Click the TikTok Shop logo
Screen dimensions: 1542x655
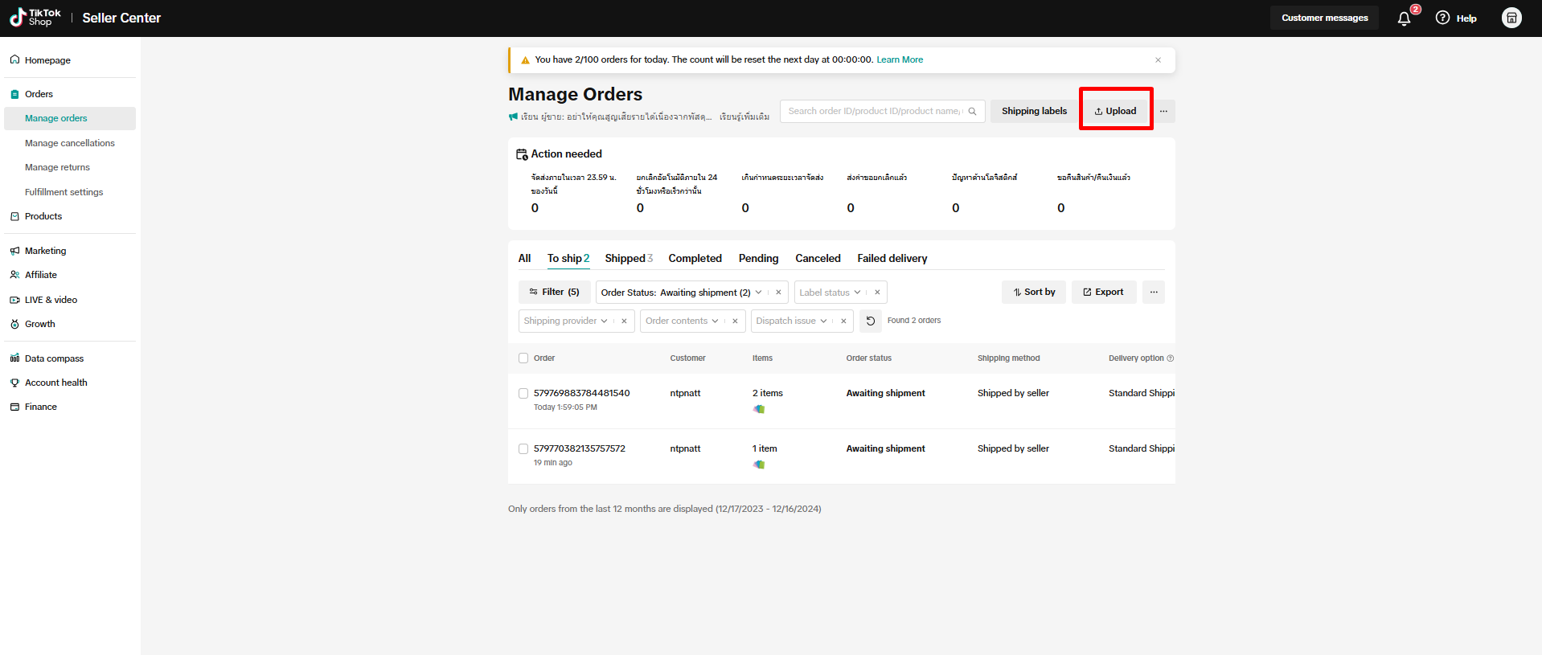pyautogui.click(x=35, y=18)
